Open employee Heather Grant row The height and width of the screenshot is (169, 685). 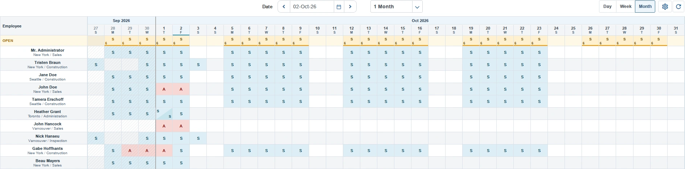click(x=44, y=114)
